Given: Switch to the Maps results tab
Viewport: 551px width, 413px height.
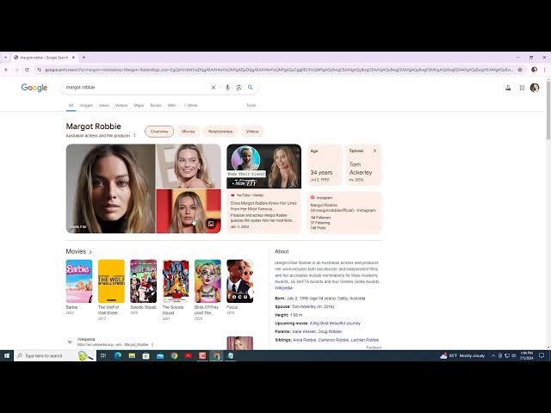Looking at the screenshot, I should [139, 105].
